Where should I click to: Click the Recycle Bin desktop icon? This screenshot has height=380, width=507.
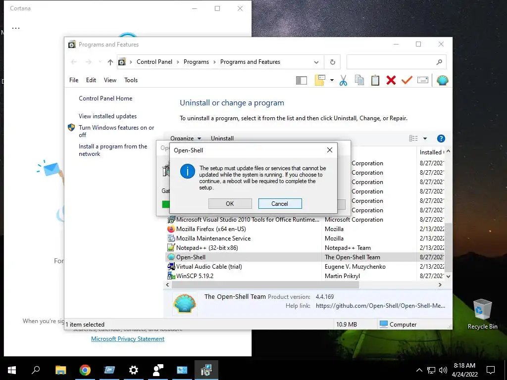pos(482,314)
